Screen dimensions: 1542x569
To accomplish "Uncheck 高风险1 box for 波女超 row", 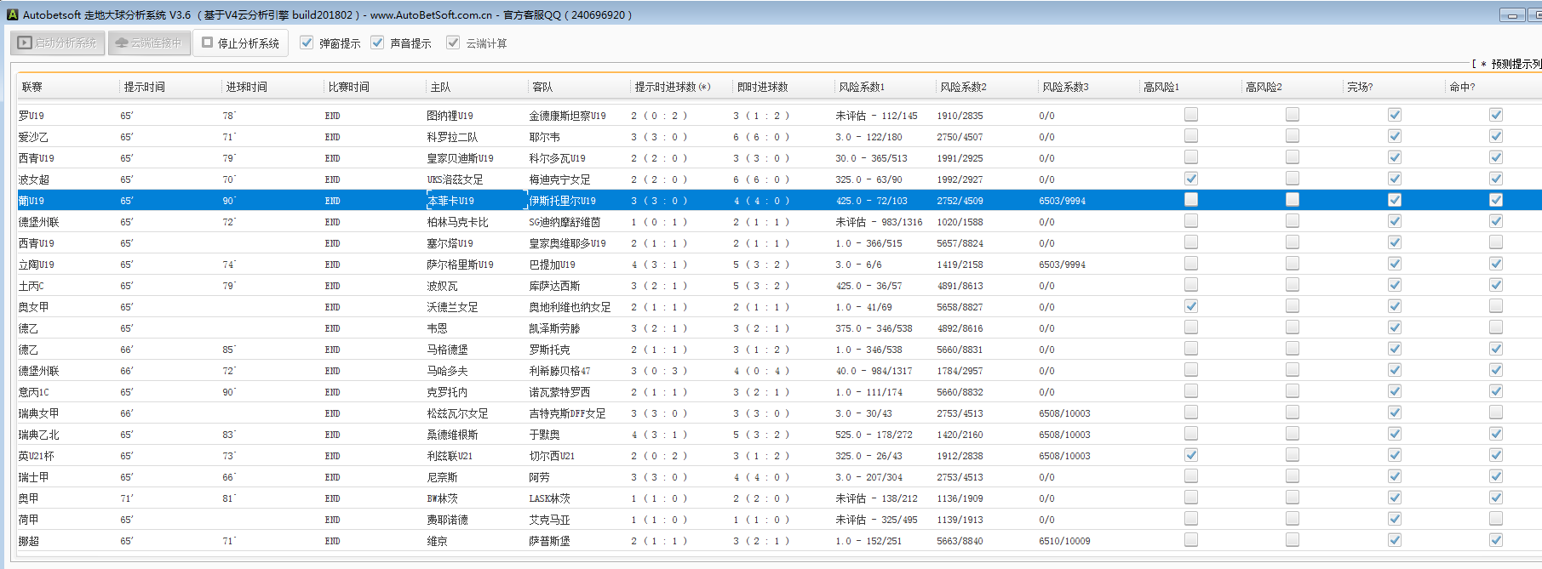I will click(1190, 179).
